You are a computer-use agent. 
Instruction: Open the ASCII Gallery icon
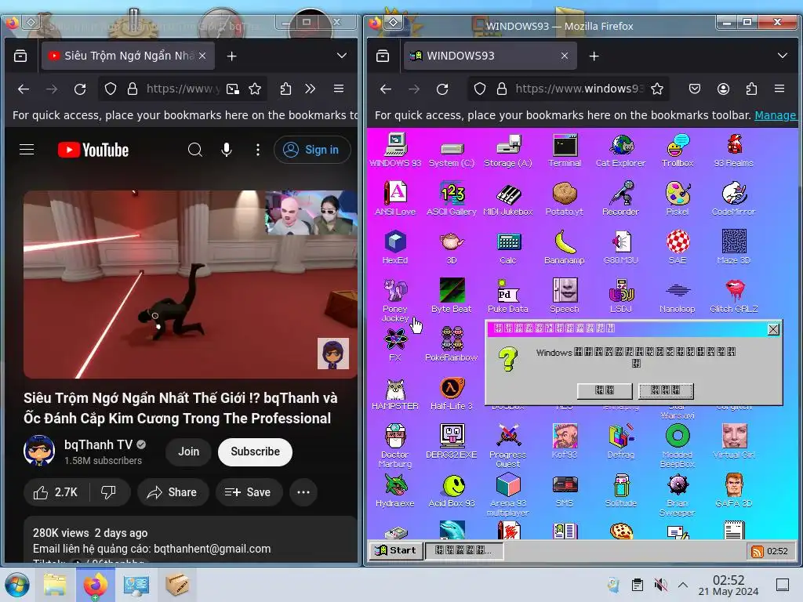452,198
